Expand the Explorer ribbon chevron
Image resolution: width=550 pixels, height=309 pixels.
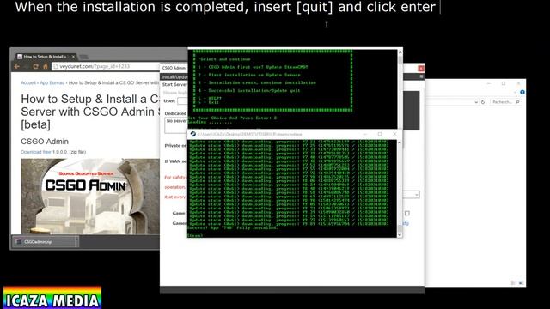(x=516, y=92)
